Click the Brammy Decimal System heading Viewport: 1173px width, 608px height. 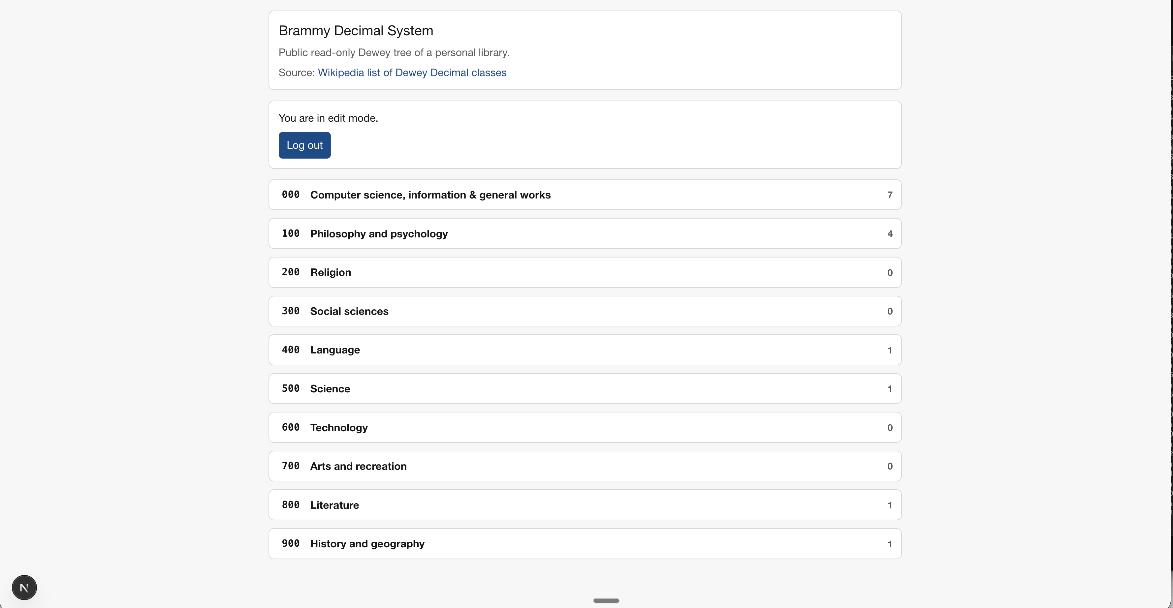pyautogui.click(x=356, y=30)
